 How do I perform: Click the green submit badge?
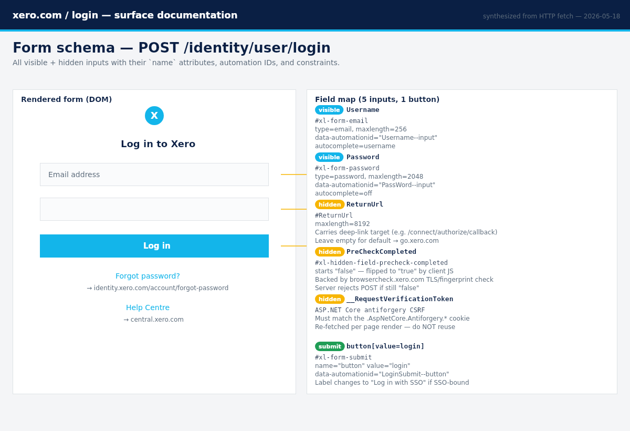(330, 346)
